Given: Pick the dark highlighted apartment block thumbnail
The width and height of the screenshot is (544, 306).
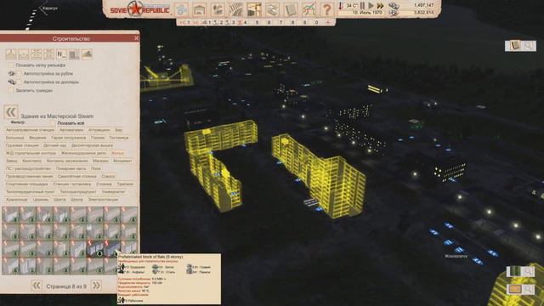Looking at the screenshot, I should click(x=95, y=249).
